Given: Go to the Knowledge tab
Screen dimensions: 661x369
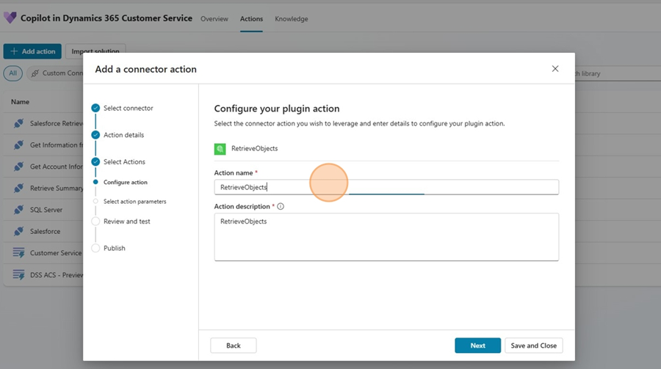Looking at the screenshot, I should point(292,19).
